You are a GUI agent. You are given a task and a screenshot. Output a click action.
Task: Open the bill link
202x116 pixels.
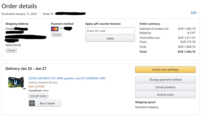193,13
